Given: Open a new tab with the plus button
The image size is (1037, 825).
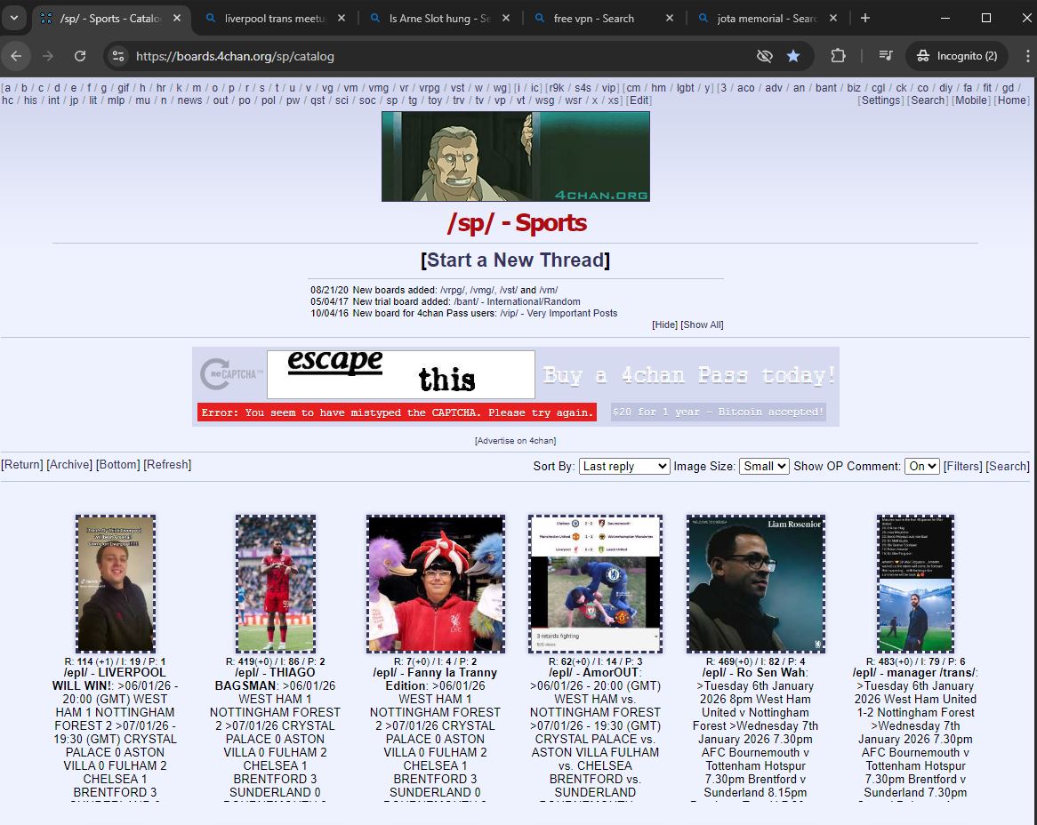Looking at the screenshot, I should (x=865, y=18).
